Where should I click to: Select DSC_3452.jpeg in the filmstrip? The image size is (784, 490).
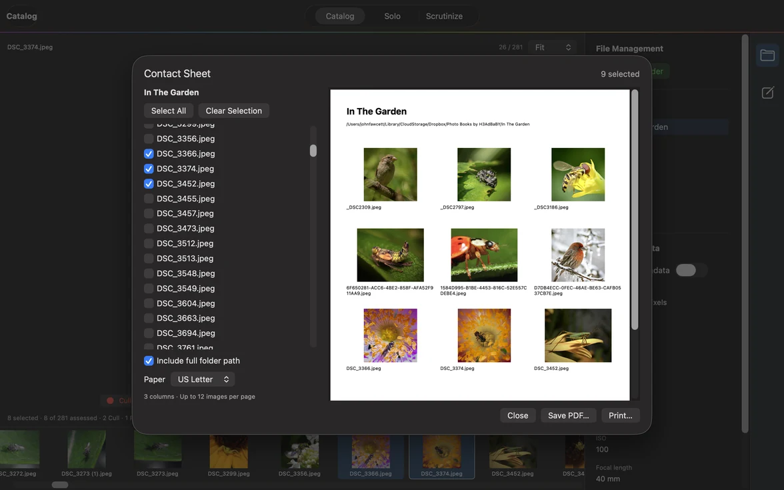tap(513, 454)
